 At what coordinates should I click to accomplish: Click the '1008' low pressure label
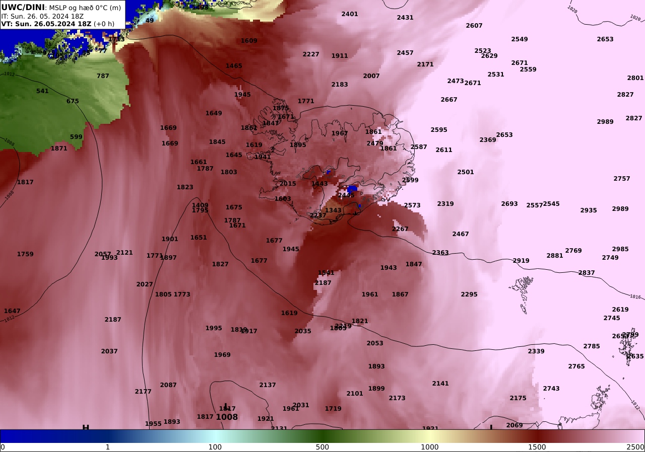[227, 417]
